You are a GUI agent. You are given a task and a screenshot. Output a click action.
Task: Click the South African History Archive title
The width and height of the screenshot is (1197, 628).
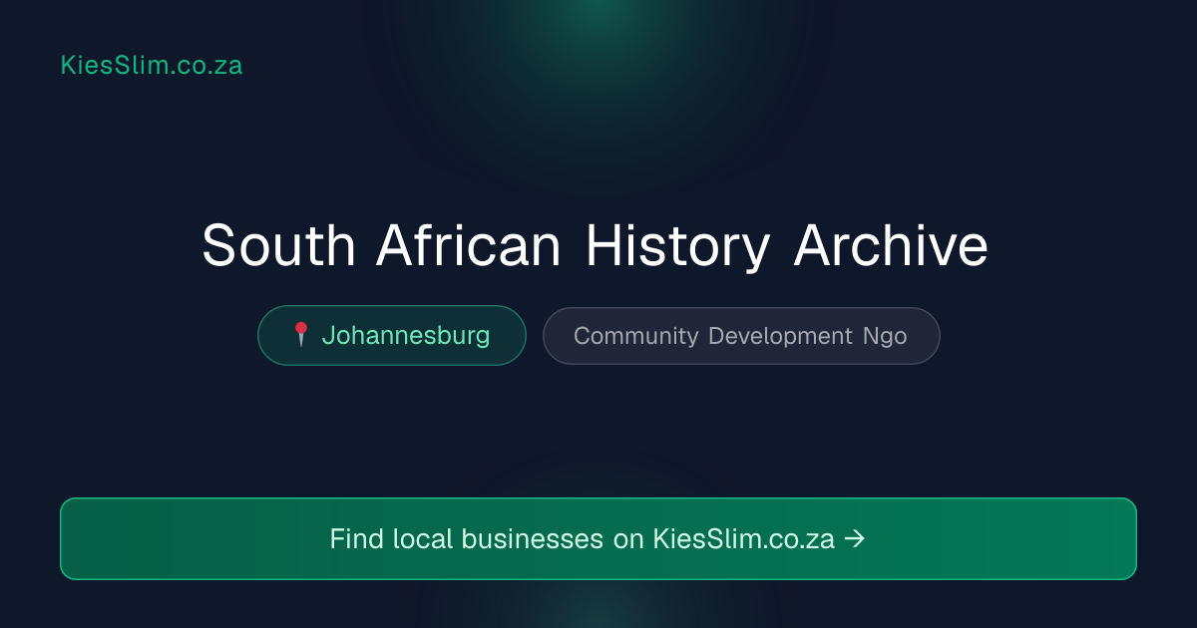point(596,245)
